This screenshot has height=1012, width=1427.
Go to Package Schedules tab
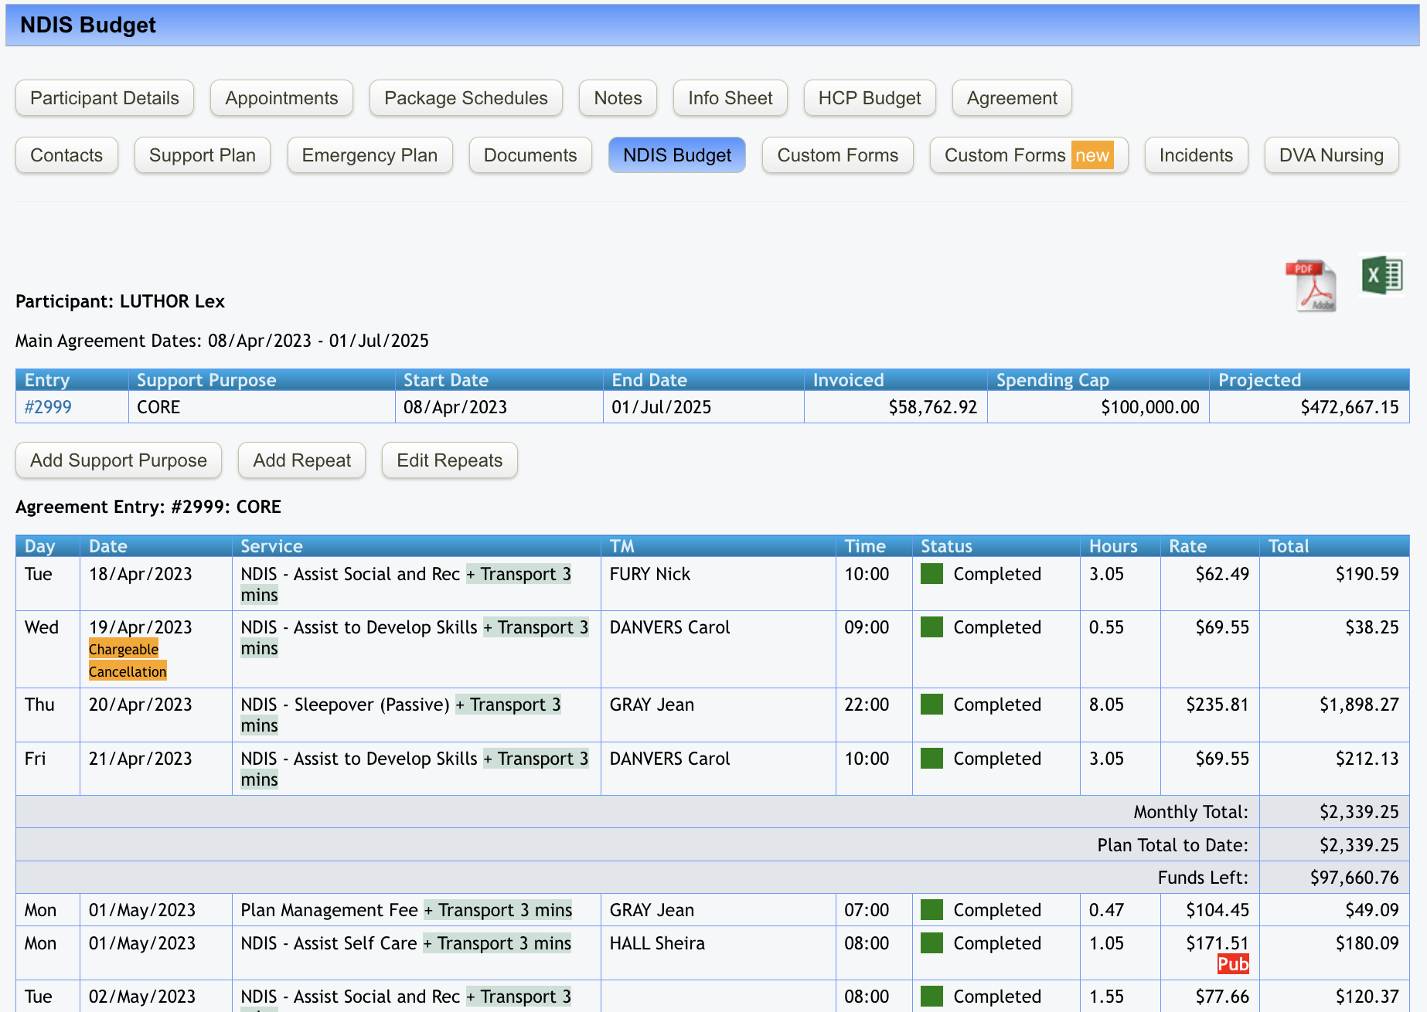[465, 98]
